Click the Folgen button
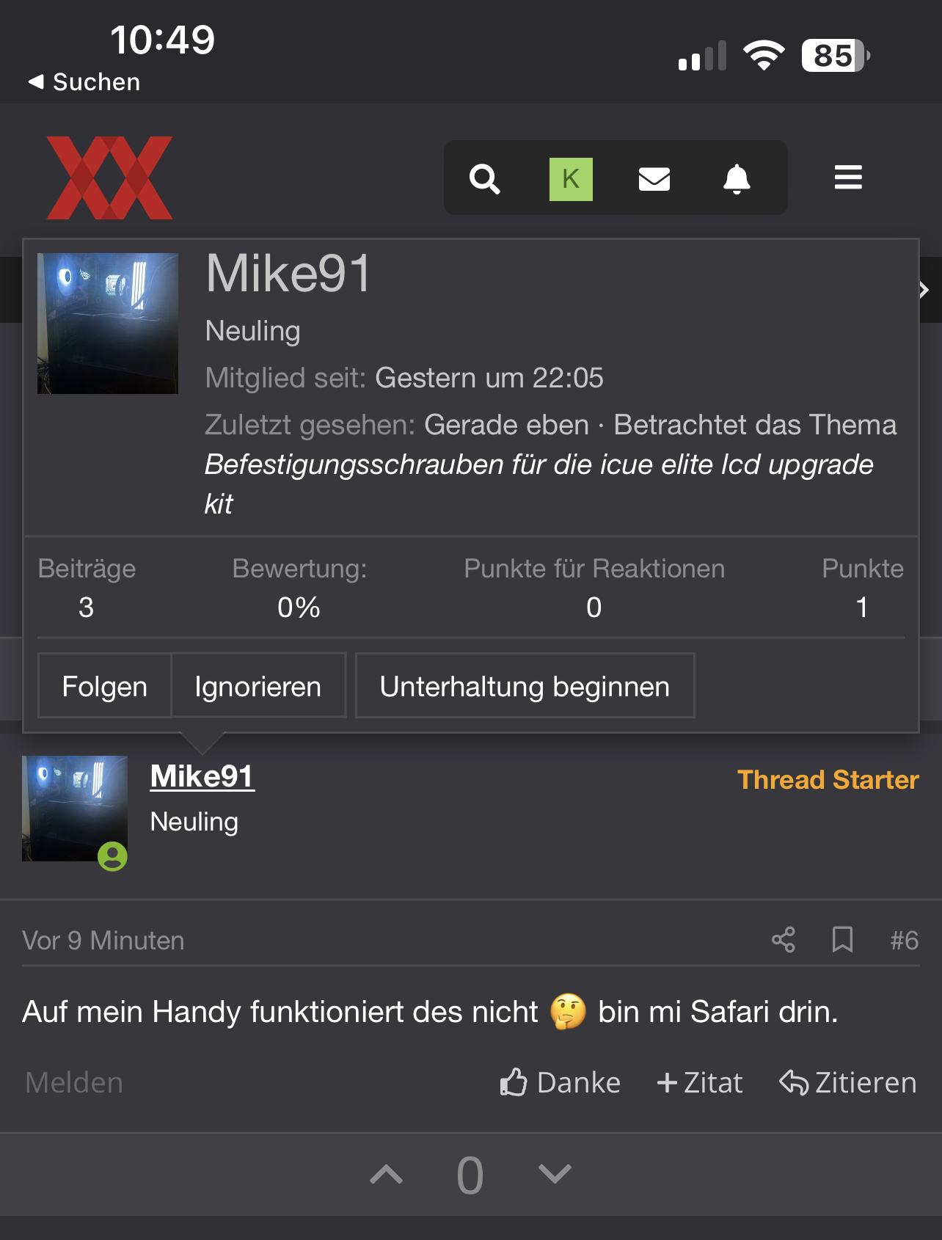The width and height of the screenshot is (942, 1240). [x=104, y=686]
